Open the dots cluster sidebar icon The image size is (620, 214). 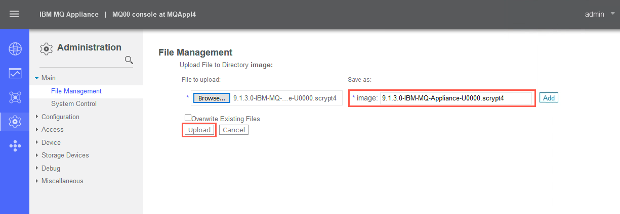click(x=15, y=146)
